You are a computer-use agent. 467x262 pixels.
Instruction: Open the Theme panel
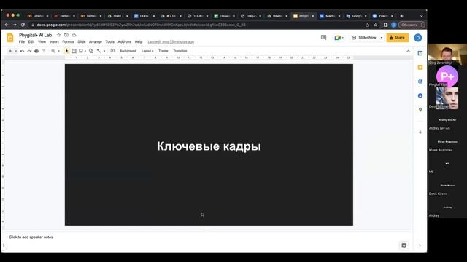(163, 51)
